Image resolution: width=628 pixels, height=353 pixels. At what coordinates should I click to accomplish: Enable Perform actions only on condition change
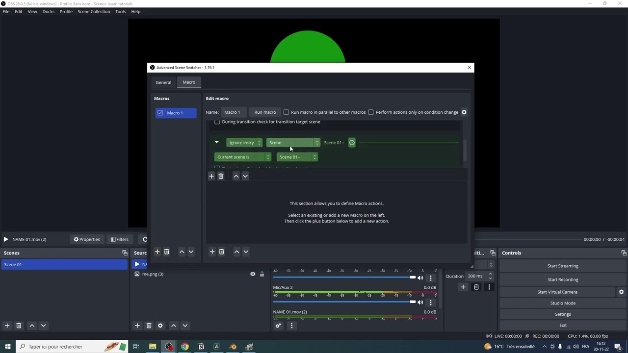pos(371,112)
